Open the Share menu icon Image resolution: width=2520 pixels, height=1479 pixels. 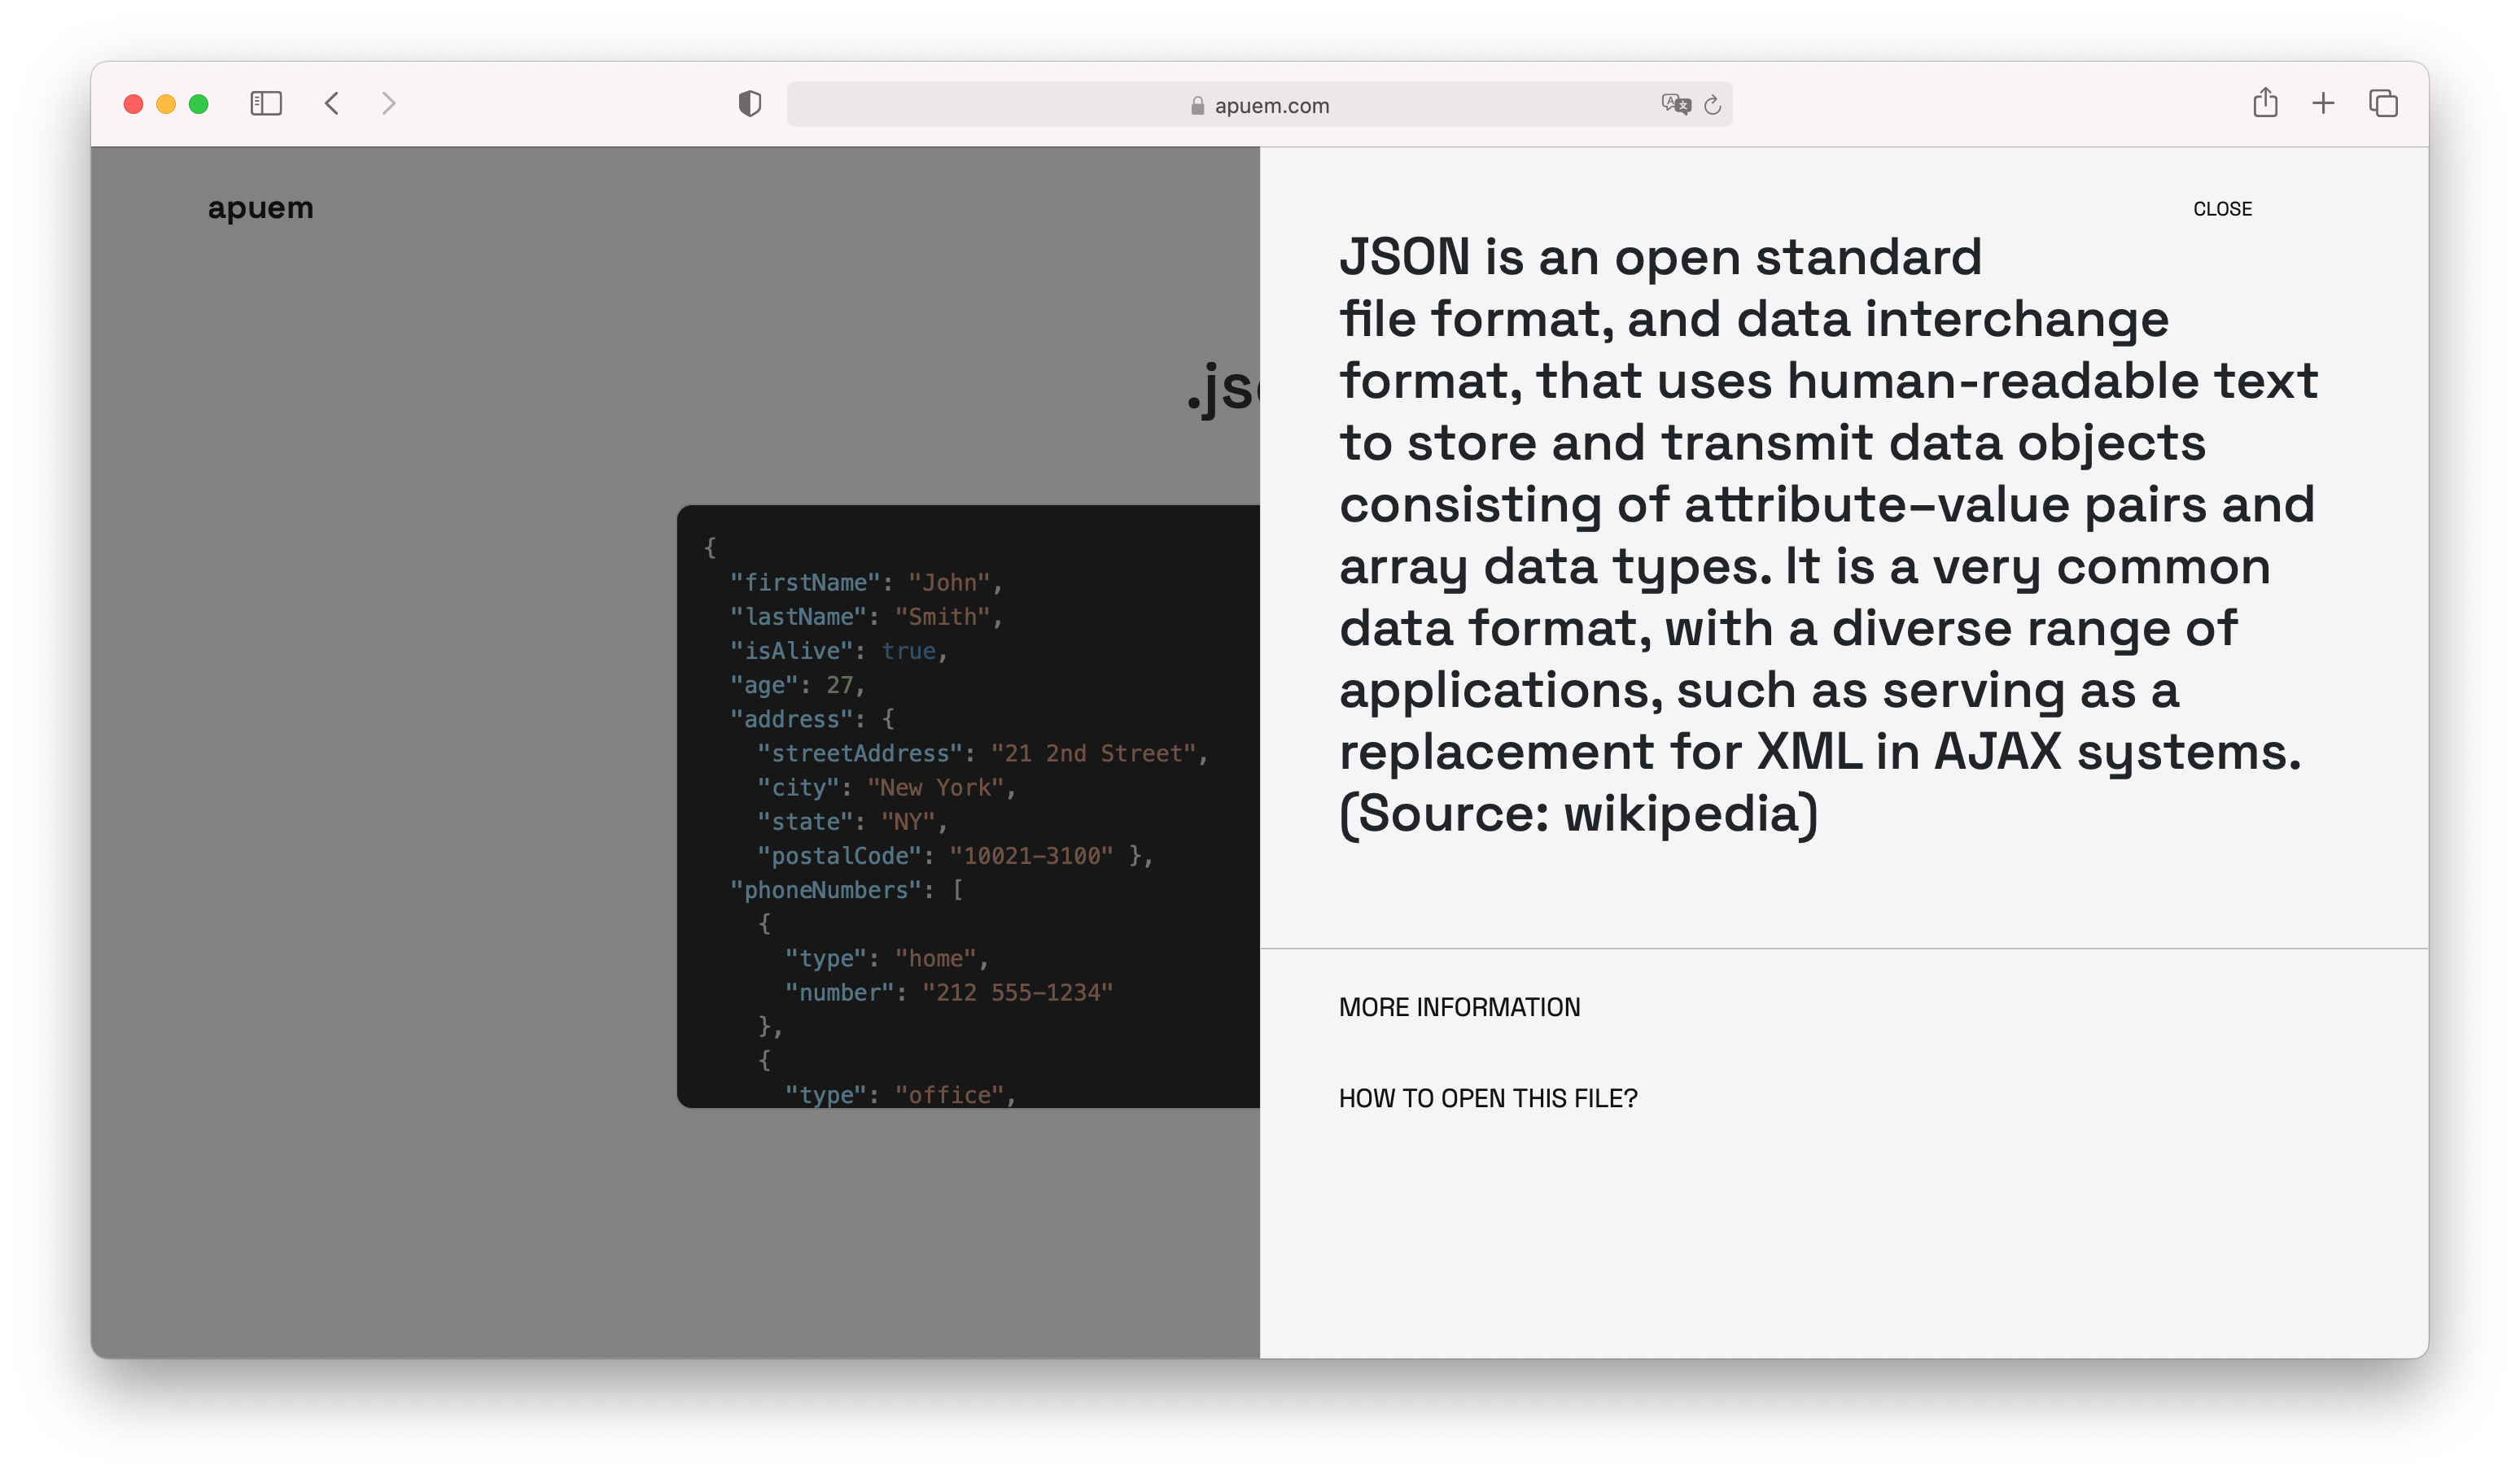(x=2265, y=103)
